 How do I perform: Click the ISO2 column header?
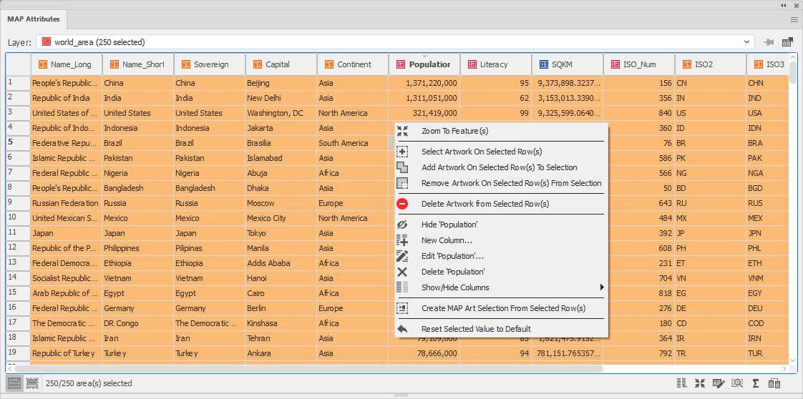pyautogui.click(x=711, y=64)
